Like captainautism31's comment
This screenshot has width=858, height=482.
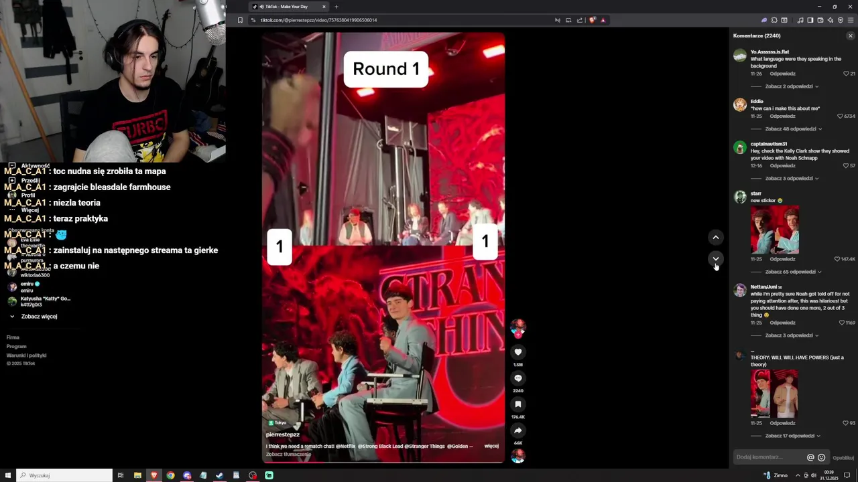(845, 165)
